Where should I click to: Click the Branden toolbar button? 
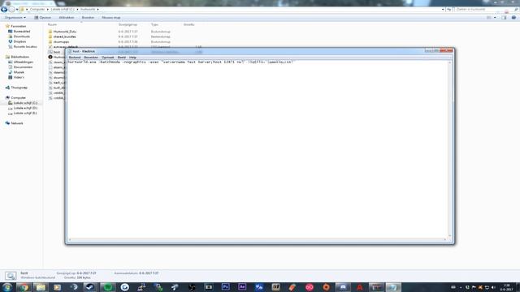tap(88, 18)
